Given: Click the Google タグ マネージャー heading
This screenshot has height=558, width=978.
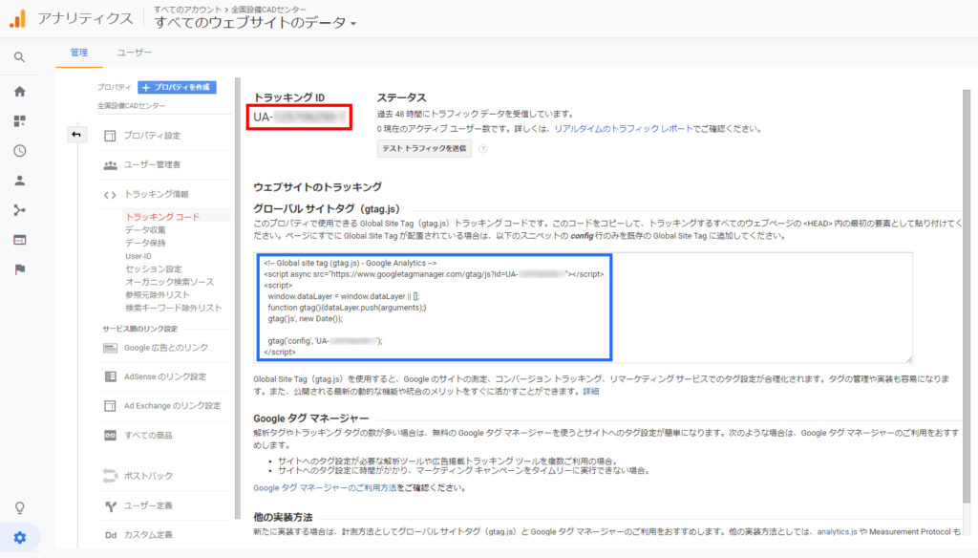Looking at the screenshot, I should click(310, 418).
